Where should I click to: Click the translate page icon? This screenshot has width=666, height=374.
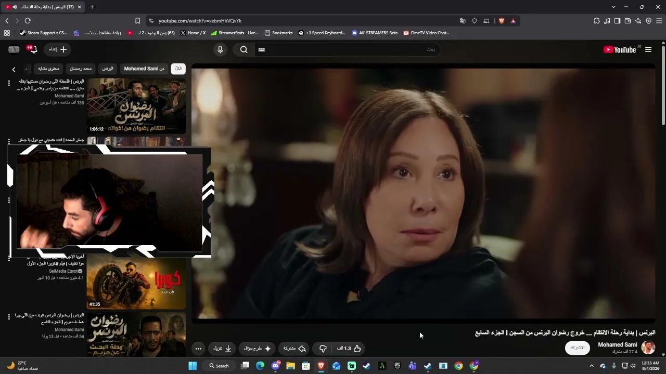pos(463,21)
